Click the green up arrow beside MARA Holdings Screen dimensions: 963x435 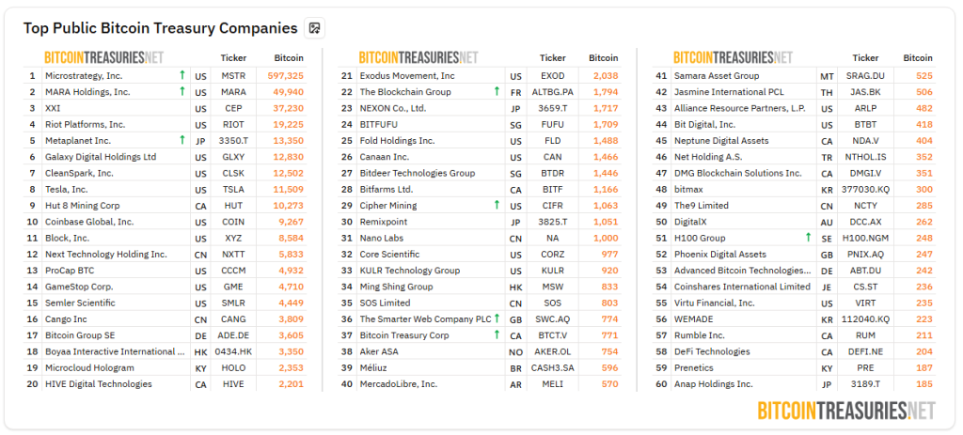pyautogui.click(x=182, y=91)
